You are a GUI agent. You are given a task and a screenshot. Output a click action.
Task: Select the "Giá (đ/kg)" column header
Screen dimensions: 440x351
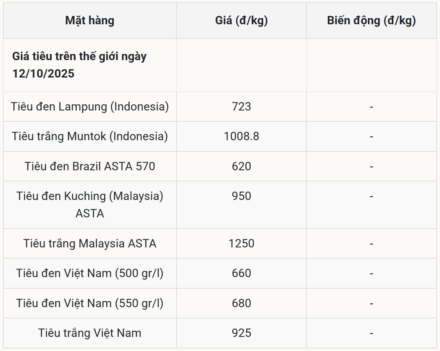pyautogui.click(x=241, y=21)
